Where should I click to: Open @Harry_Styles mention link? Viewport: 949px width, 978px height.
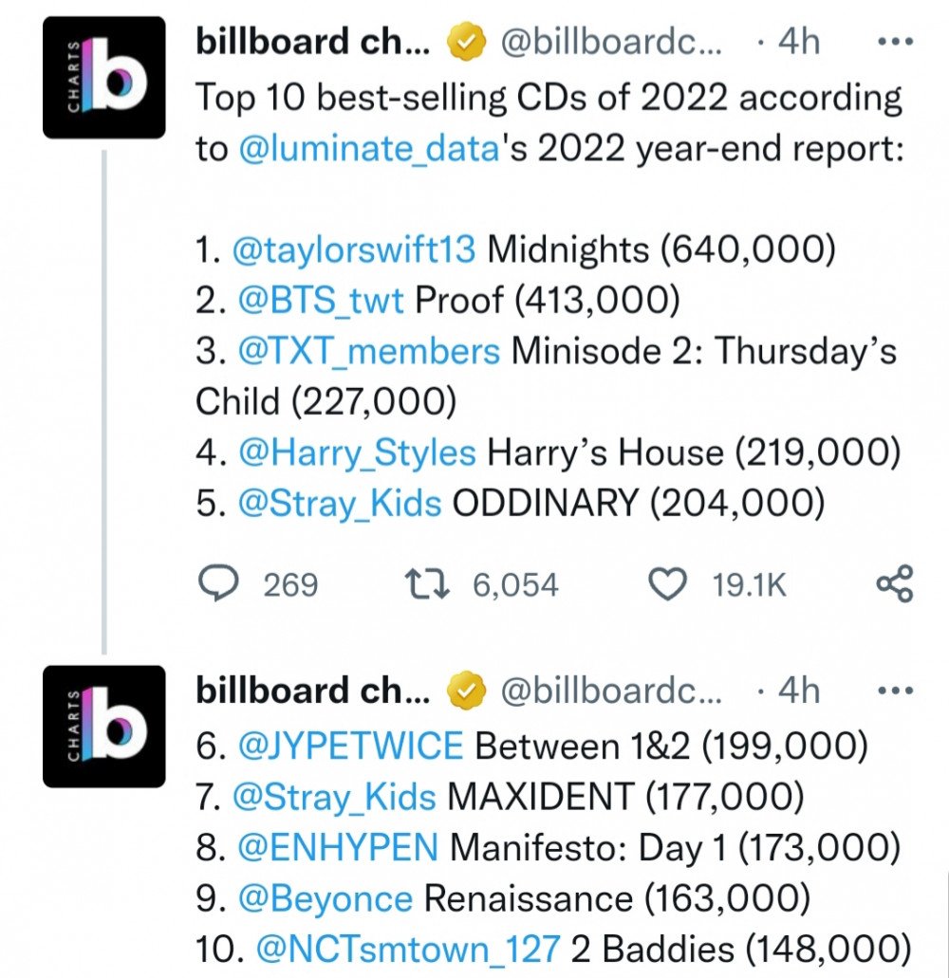357,452
